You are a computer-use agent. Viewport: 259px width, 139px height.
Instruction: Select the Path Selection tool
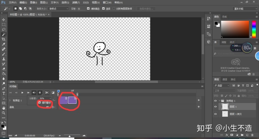click(x=4, y=98)
